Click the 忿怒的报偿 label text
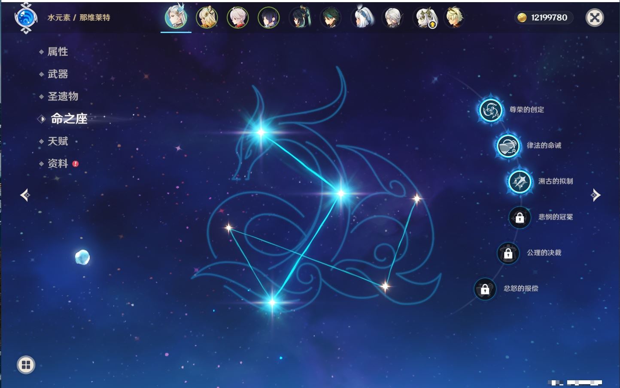Viewport: 620px width, 388px height. (521, 289)
